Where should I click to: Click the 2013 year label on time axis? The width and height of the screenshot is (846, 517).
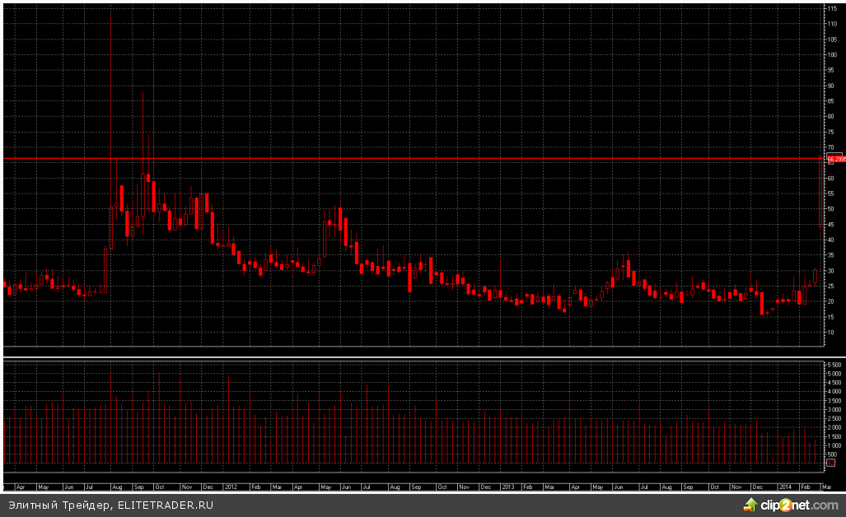(x=507, y=487)
